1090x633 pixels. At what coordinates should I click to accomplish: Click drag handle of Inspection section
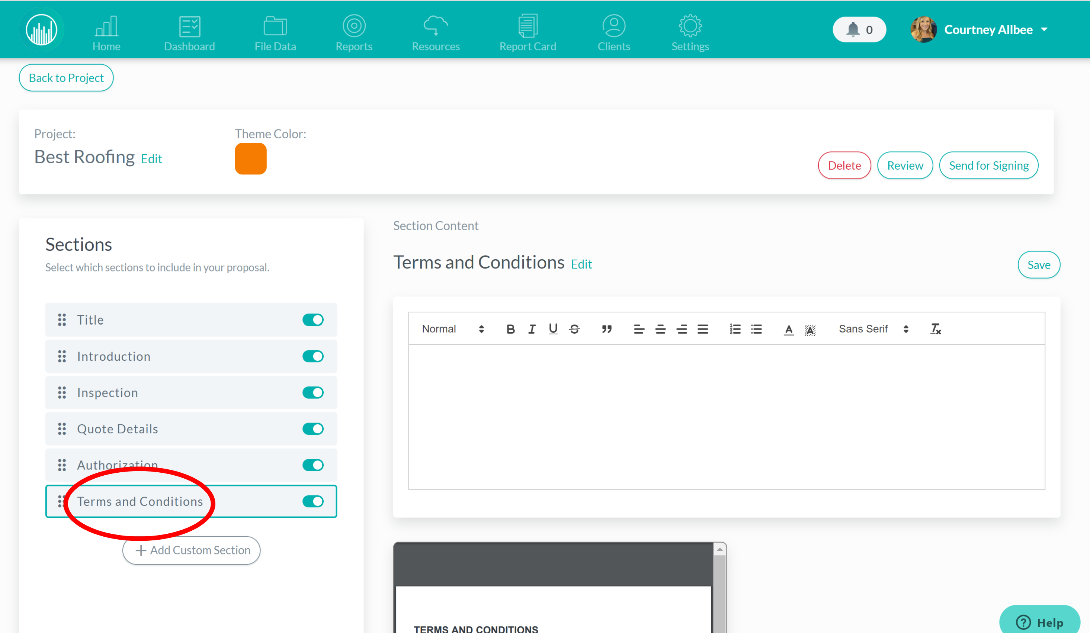click(x=62, y=393)
